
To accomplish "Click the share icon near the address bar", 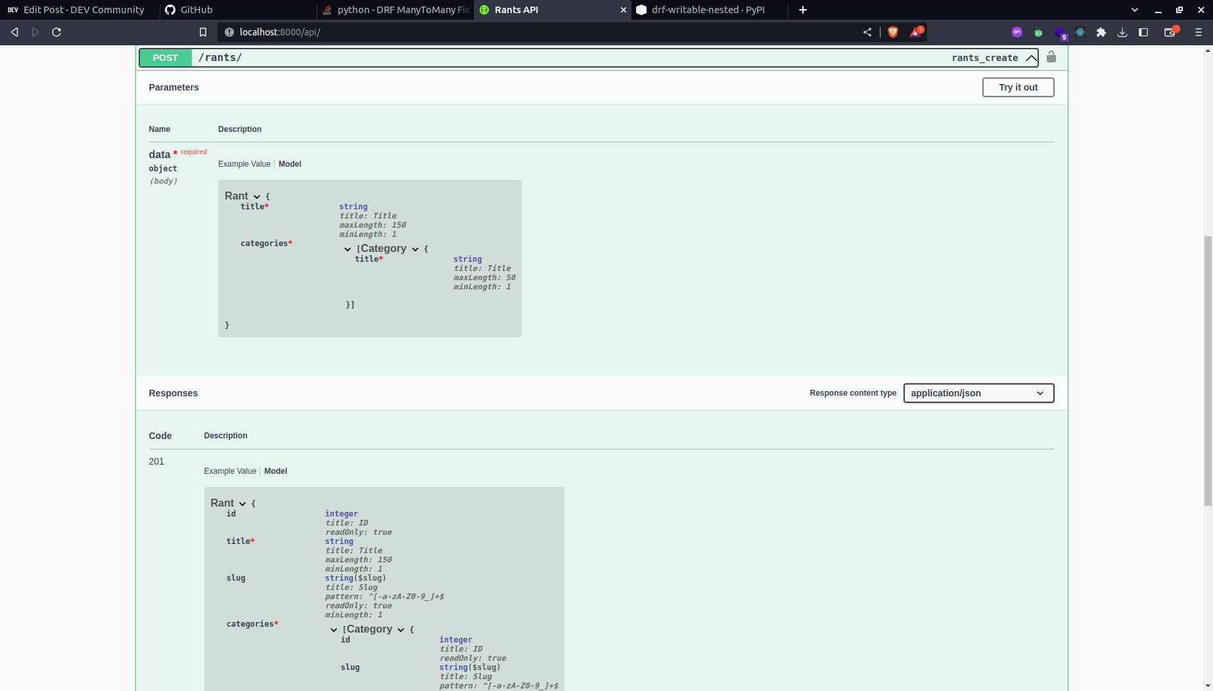I will (867, 31).
